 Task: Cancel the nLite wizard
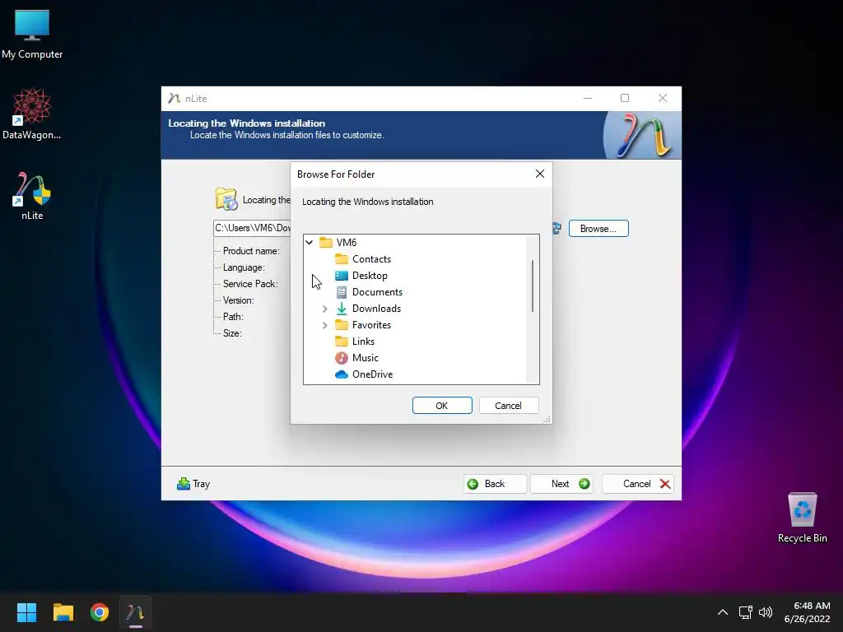[638, 484]
